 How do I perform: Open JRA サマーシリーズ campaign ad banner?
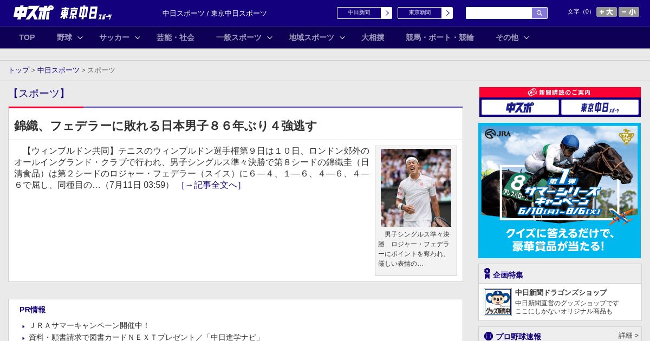click(x=560, y=191)
